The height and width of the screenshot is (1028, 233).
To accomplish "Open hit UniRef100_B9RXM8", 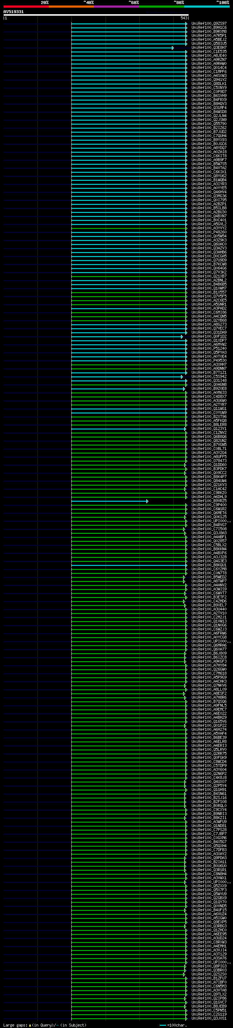I will point(209,32).
